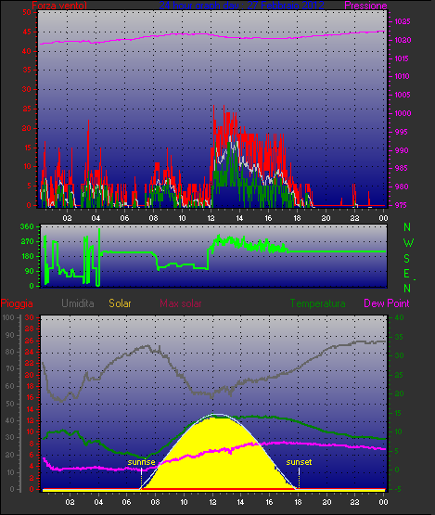Viewport: 435px width, 515px height.
Task: Click the 'sunset' marker label
Action: point(299,462)
